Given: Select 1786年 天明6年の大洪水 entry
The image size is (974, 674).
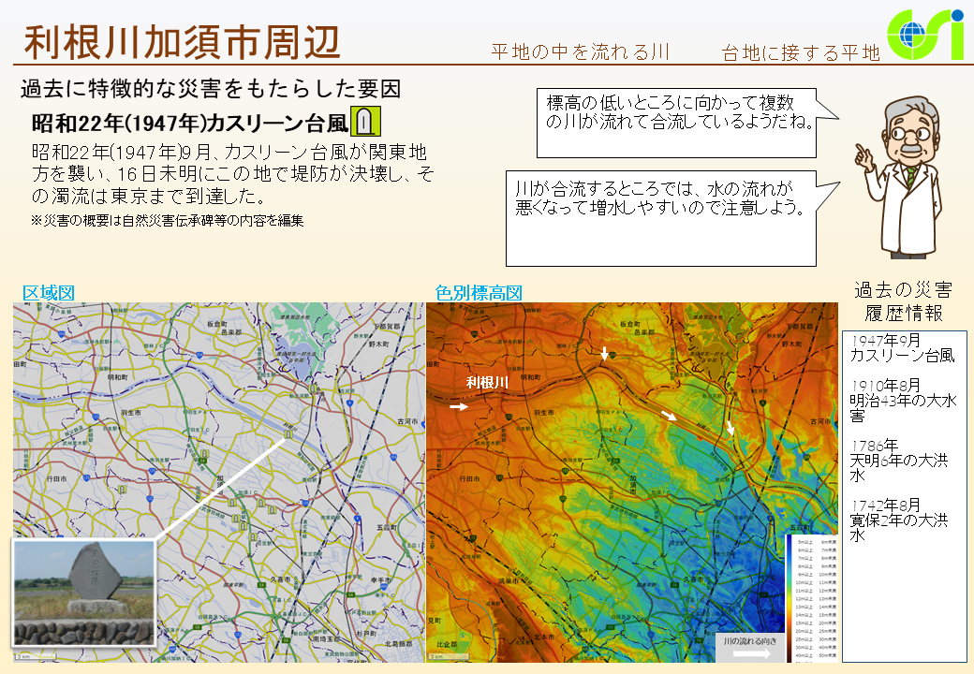Looking at the screenshot, I should coord(898,461).
